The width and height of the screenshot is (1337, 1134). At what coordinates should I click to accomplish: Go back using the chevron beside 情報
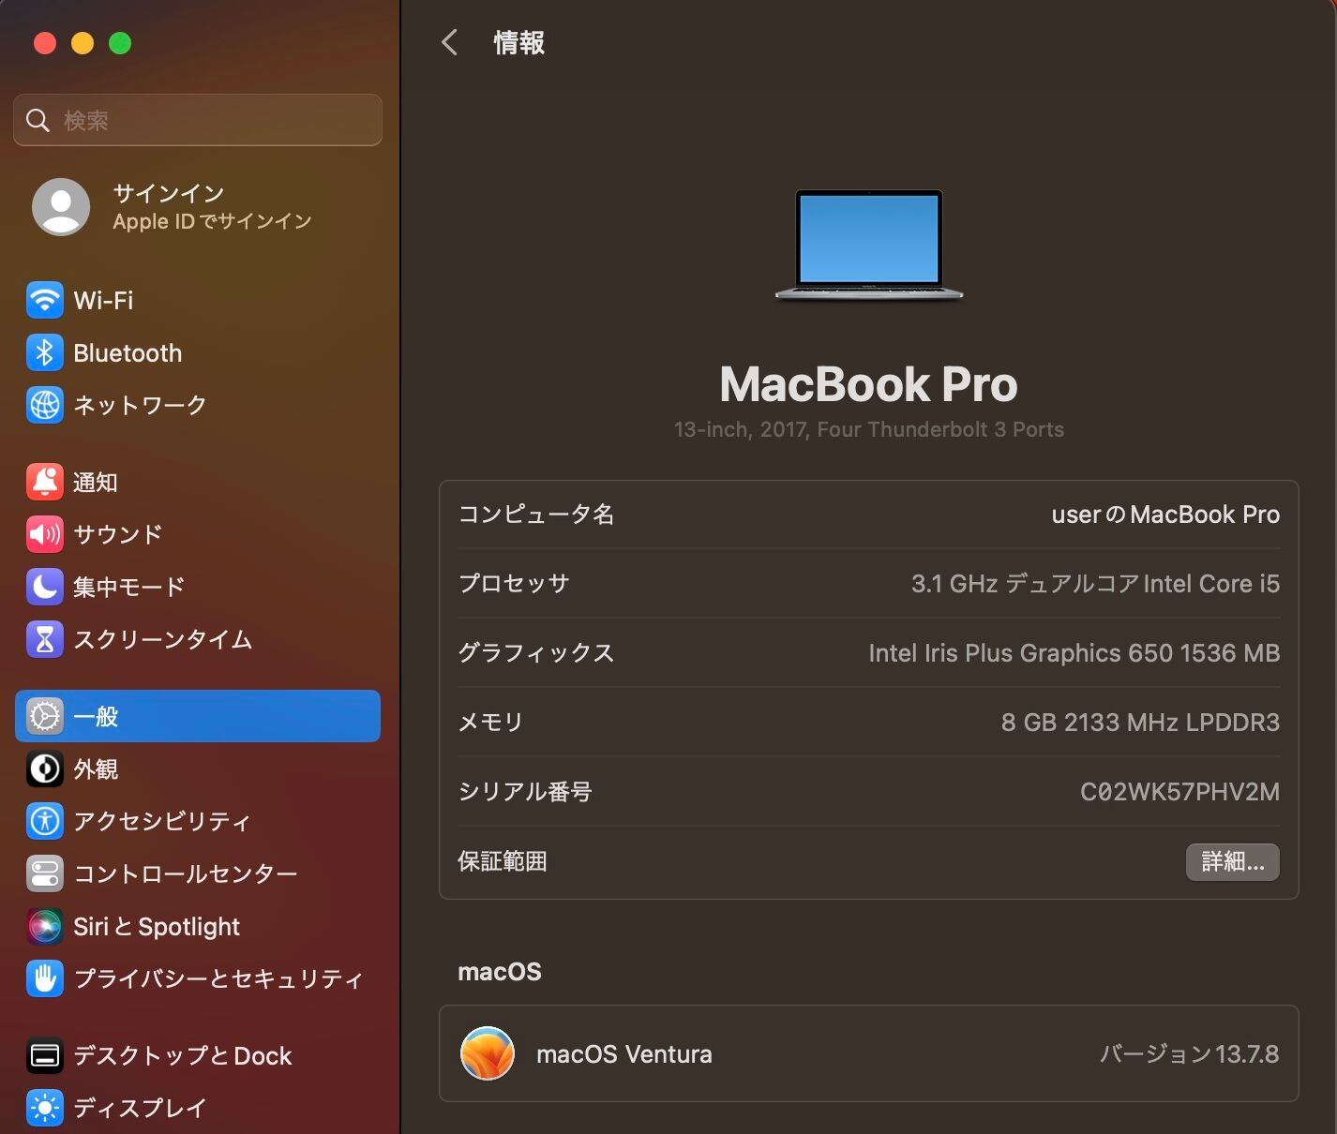(450, 42)
